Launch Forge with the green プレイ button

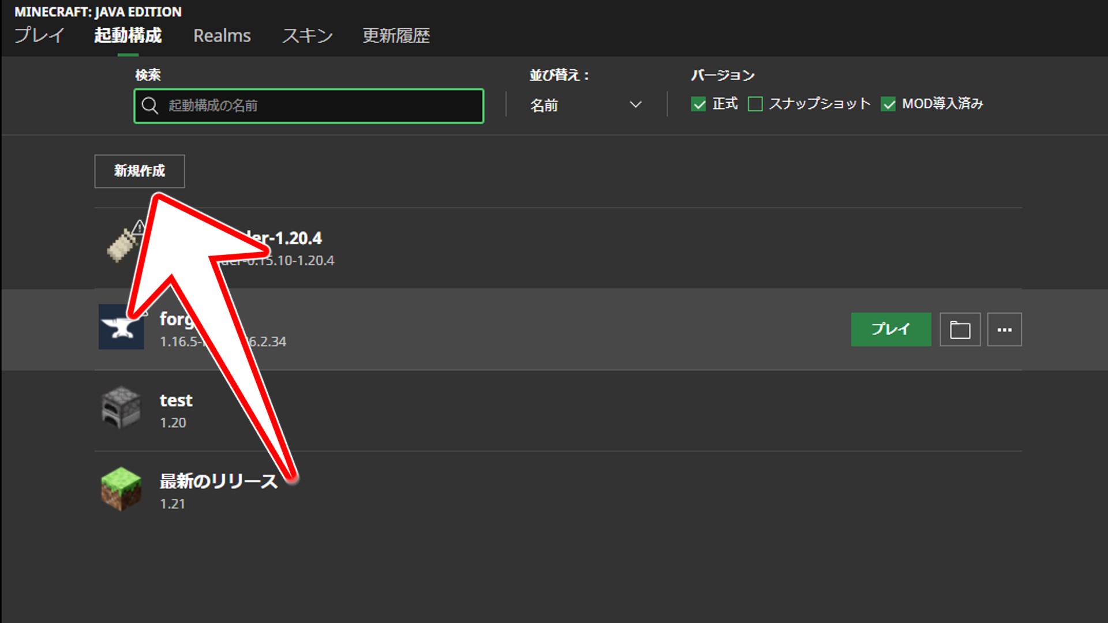click(x=890, y=329)
